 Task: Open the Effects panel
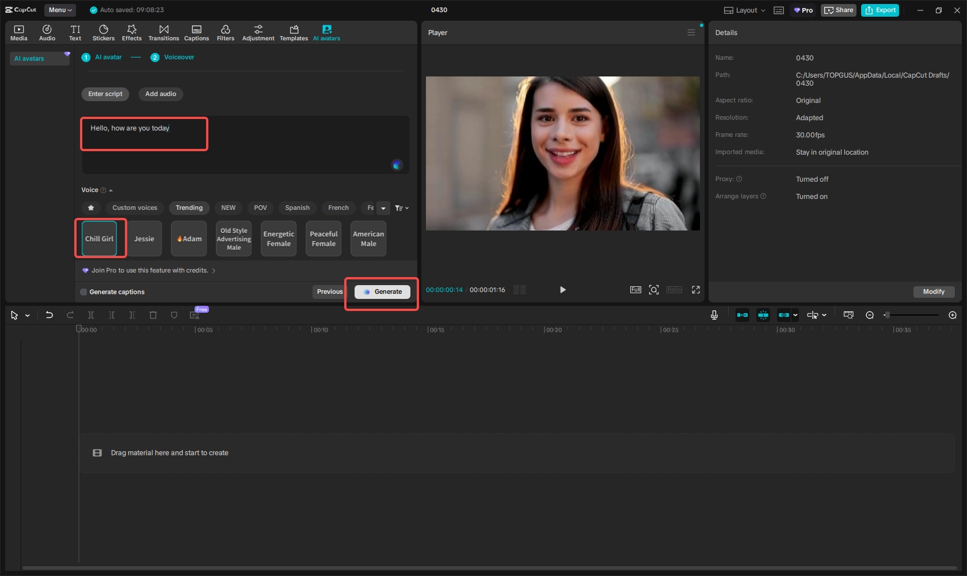coord(131,33)
